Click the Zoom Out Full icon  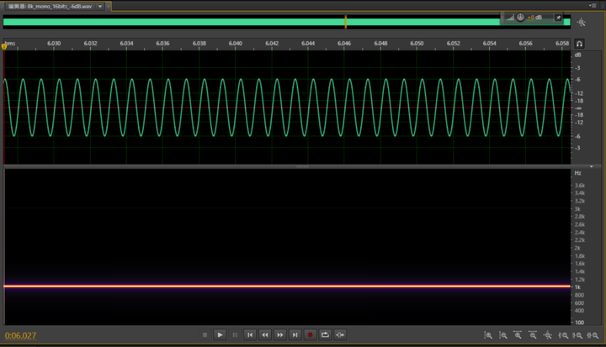coord(547,334)
